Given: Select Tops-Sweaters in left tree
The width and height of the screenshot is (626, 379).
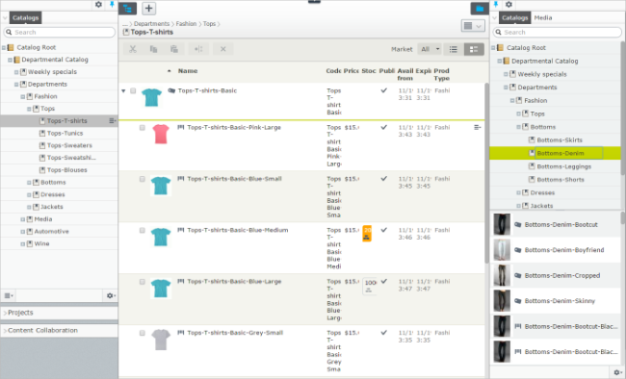Looking at the screenshot, I should coord(69,145).
